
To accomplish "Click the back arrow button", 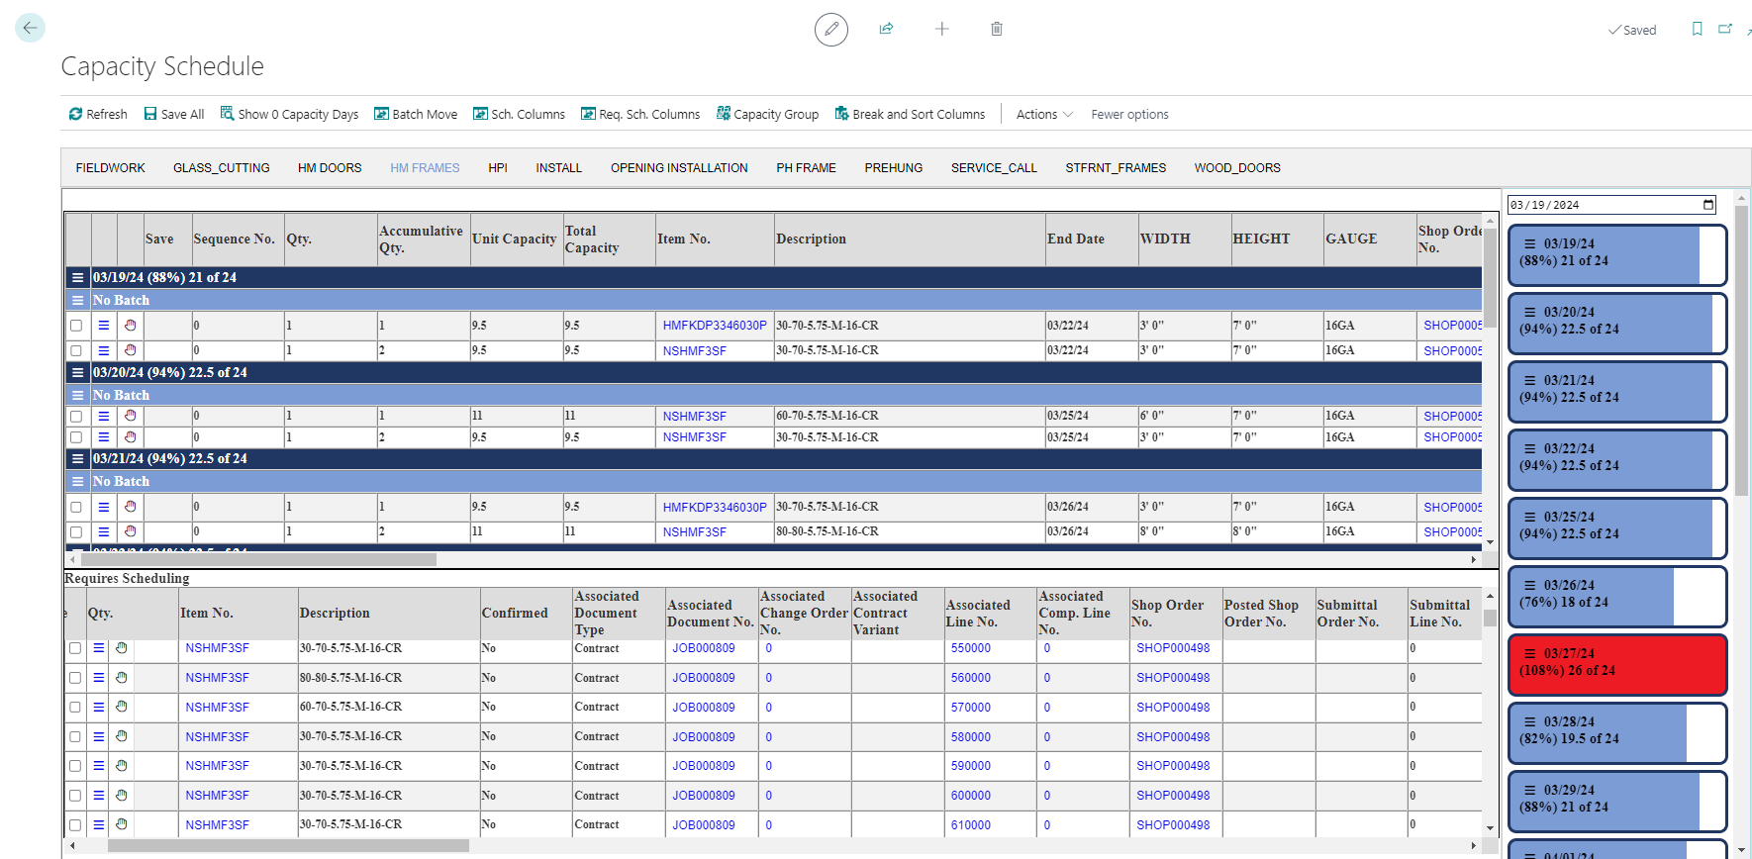I will coord(30,28).
